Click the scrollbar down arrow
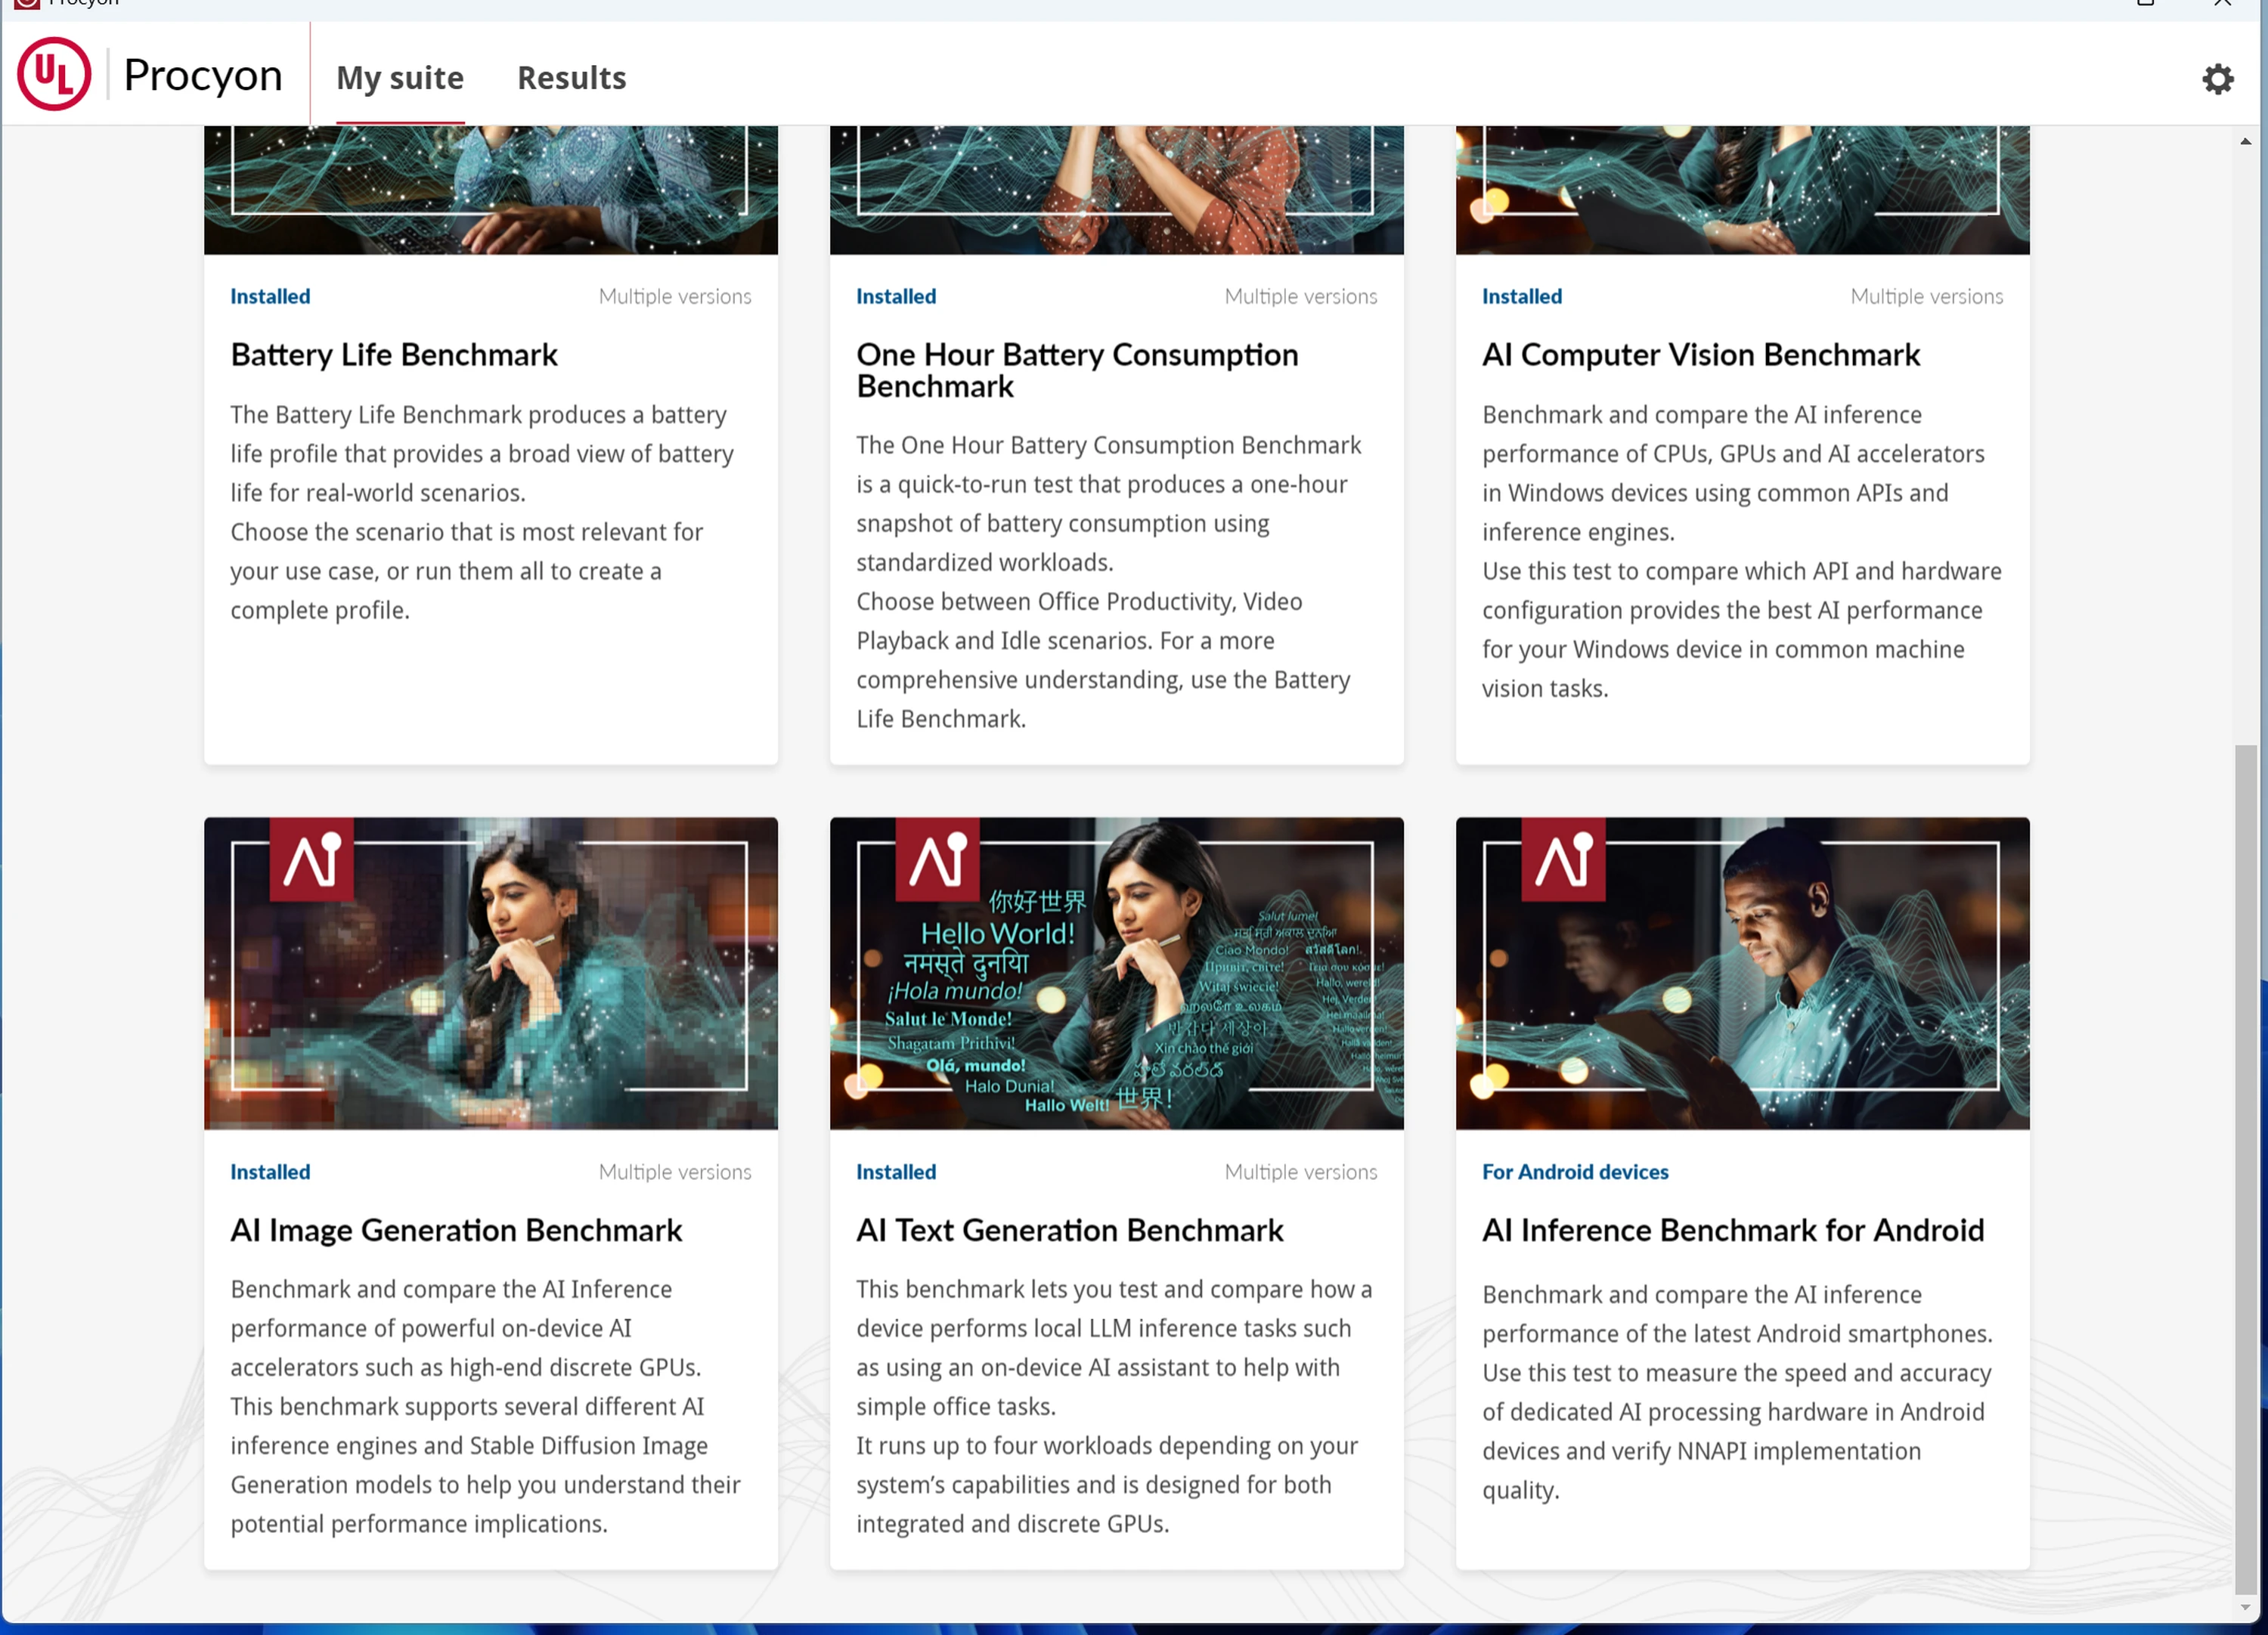Viewport: 2268px width, 1635px height. click(2245, 1608)
